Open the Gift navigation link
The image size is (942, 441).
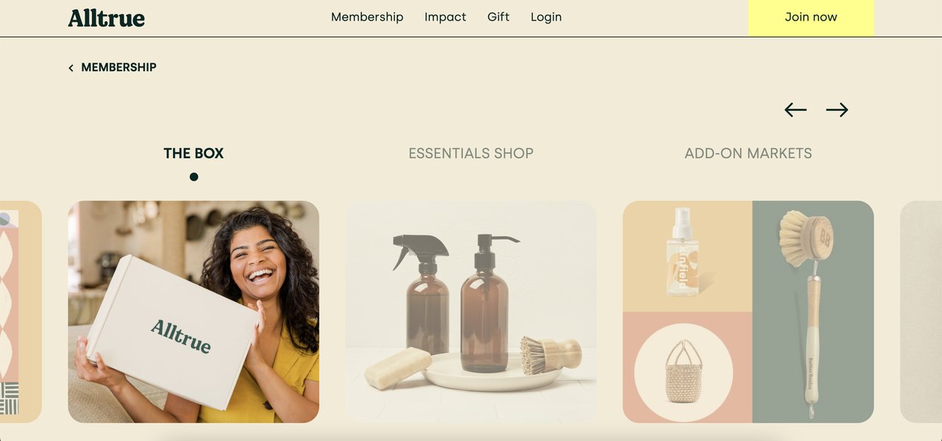point(498,17)
